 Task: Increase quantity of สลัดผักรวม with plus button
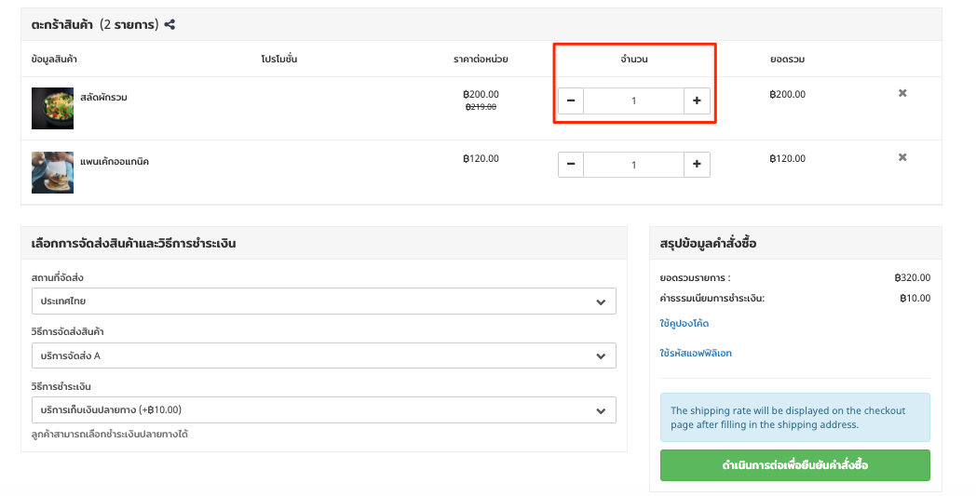697,101
